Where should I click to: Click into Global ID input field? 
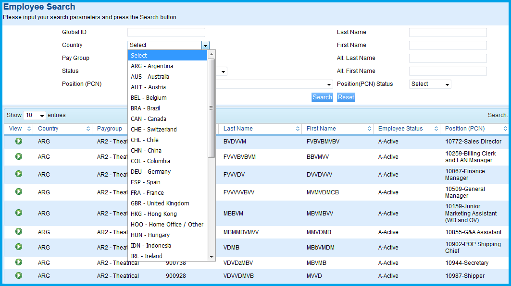(x=166, y=33)
